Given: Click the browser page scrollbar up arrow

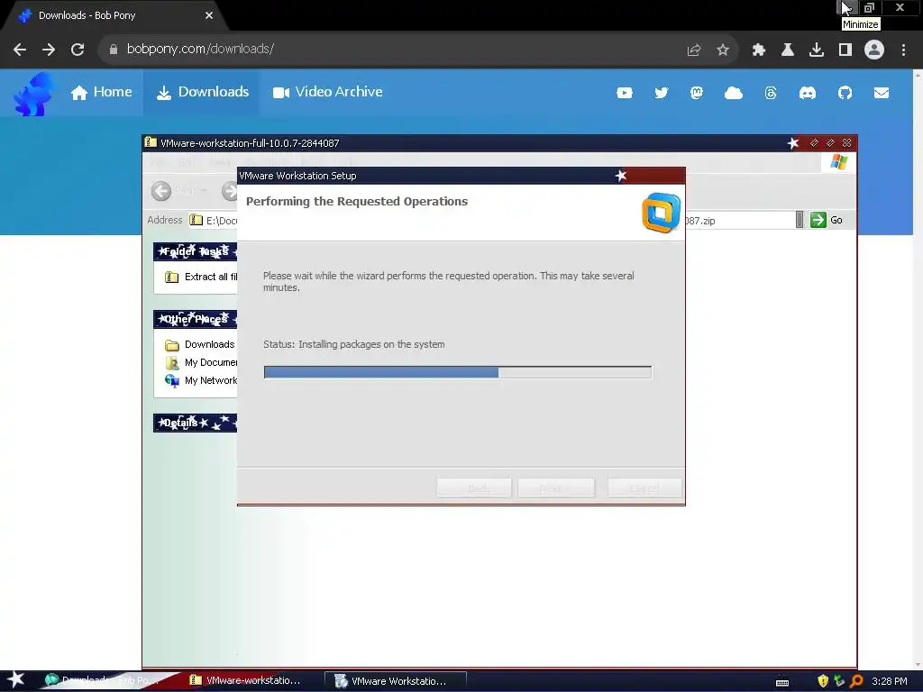Looking at the screenshot, I should [918, 74].
